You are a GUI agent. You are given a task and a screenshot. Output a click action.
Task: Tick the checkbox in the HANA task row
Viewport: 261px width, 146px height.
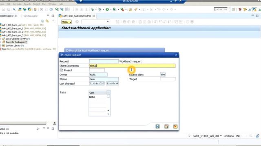click(108, 97)
